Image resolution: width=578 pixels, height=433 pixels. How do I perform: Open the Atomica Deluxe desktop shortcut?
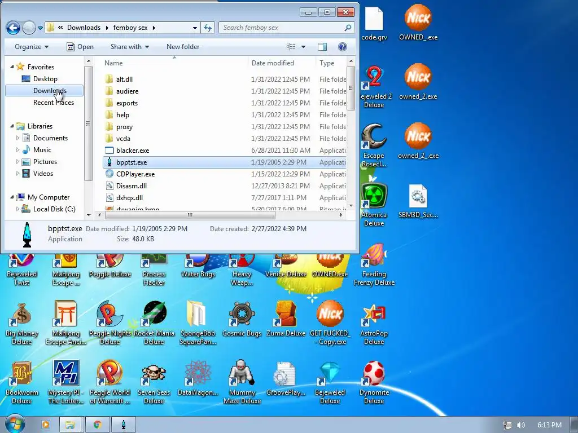point(374,205)
